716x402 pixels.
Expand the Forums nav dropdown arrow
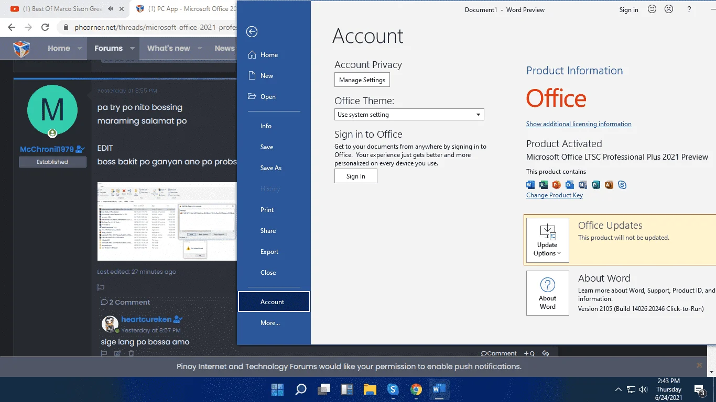click(x=133, y=48)
